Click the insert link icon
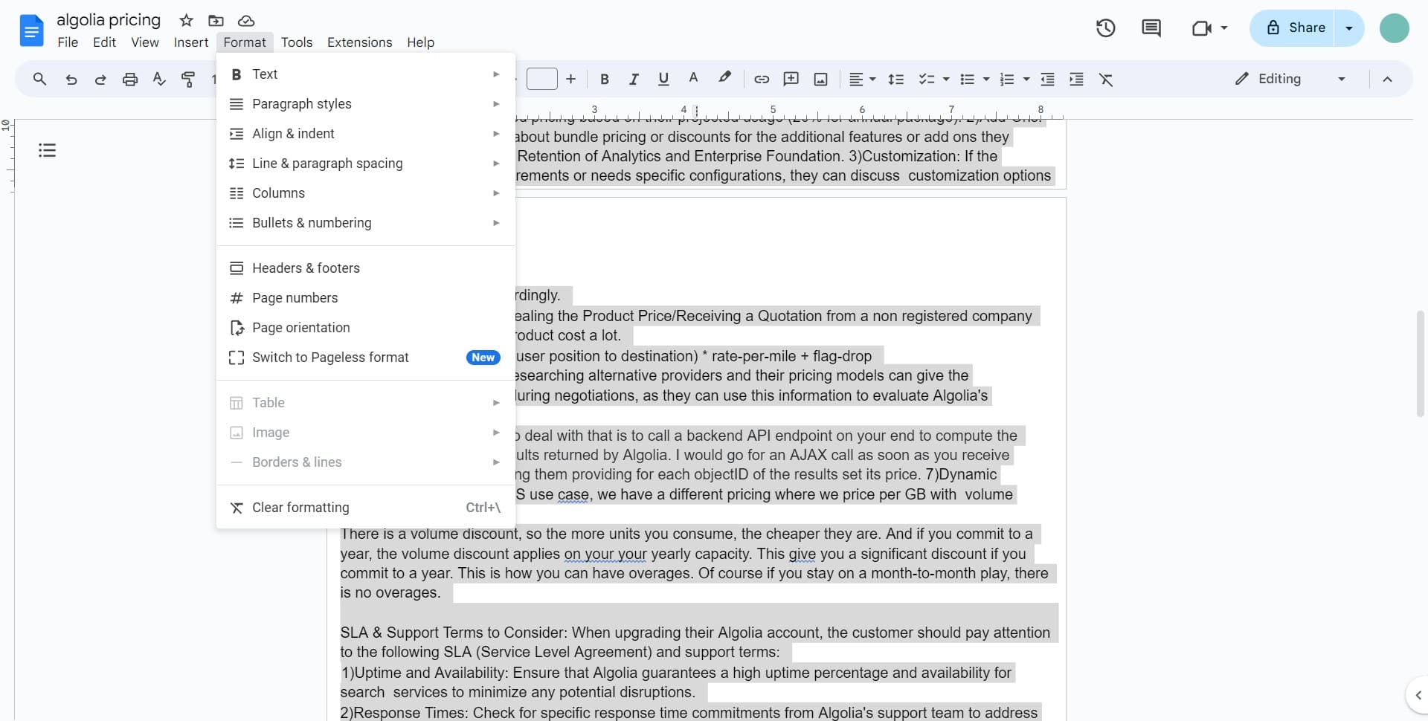The width and height of the screenshot is (1428, 721). pyautogui.click(x=761, y=79)
